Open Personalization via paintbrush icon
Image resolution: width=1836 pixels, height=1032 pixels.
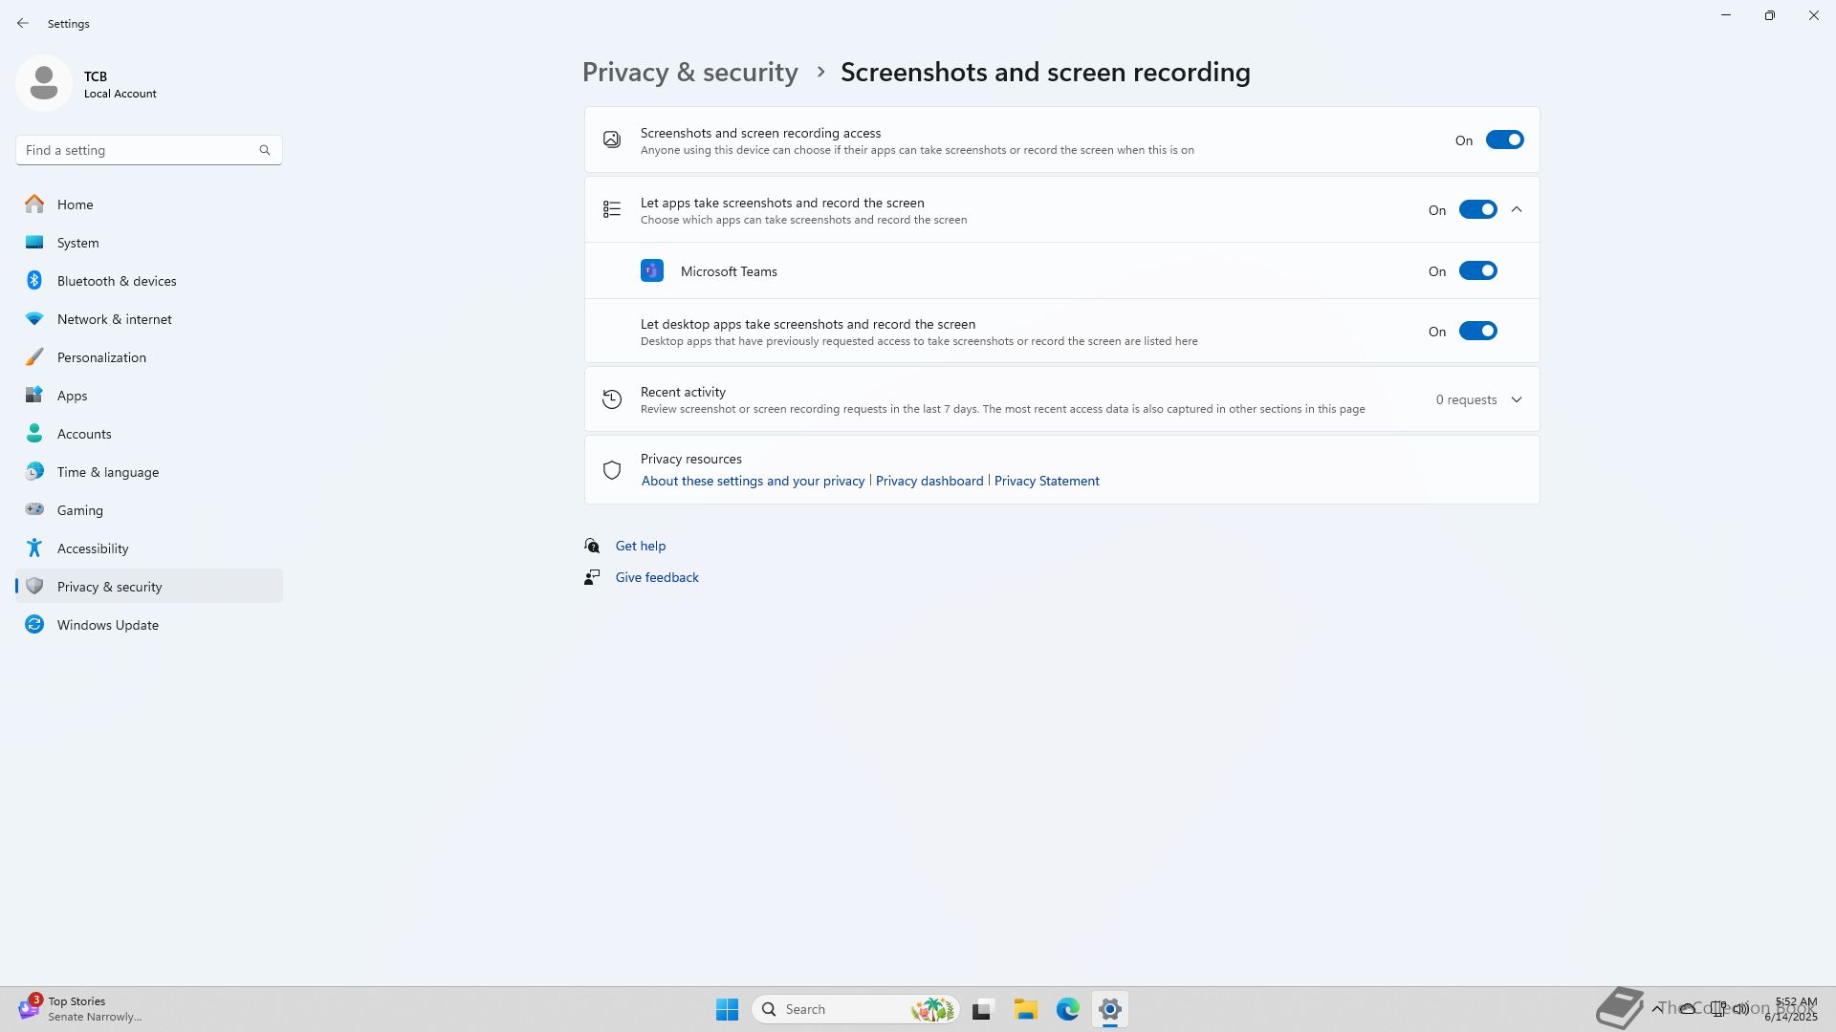(x=34, y=357)
